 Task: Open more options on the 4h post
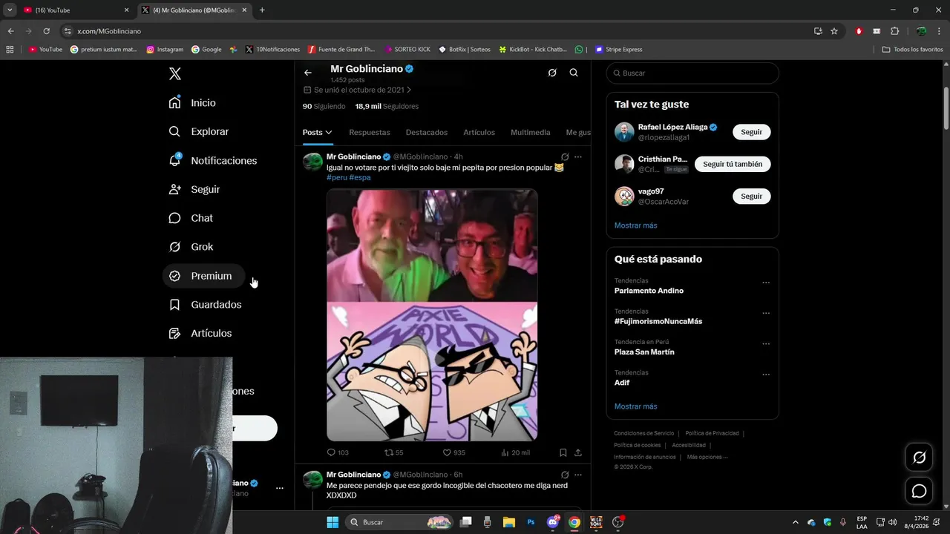pyautogui.click(x=578, y=156)
